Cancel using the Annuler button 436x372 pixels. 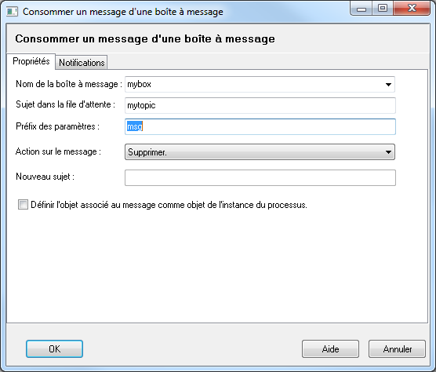(x=397, y=349)
